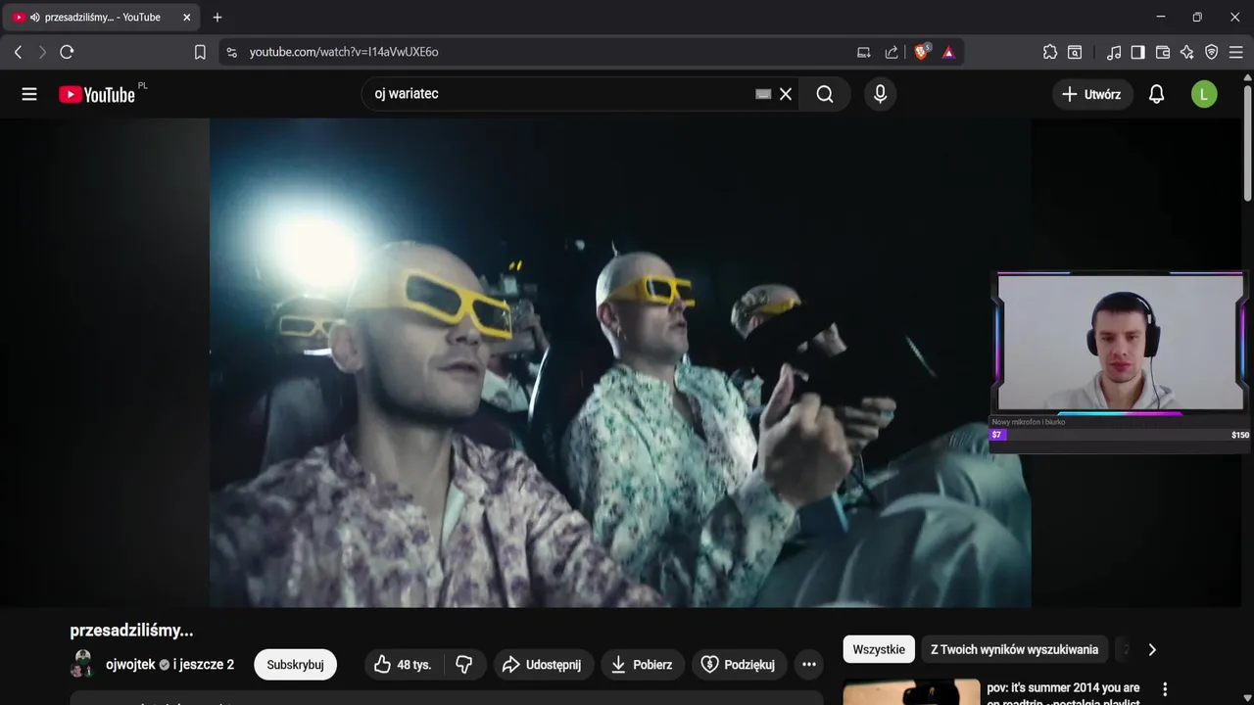This screenshot has width=1254, height=705.
Task: Click the video player to pause
Action: 620,362
